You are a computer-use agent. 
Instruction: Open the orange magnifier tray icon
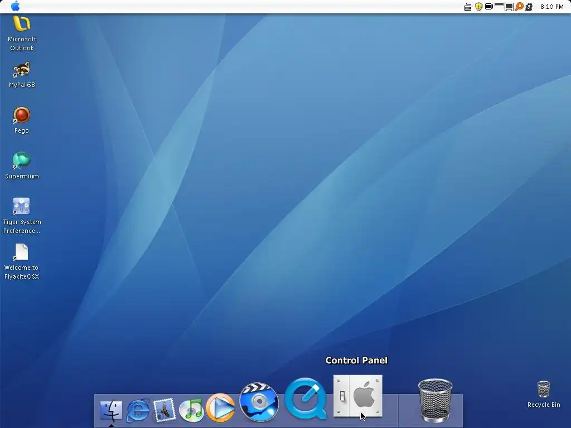click(x=519, y=7)
